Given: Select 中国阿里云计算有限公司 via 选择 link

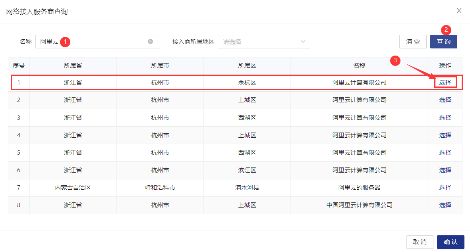Looking at the screenshot, I should coord(445,205).
